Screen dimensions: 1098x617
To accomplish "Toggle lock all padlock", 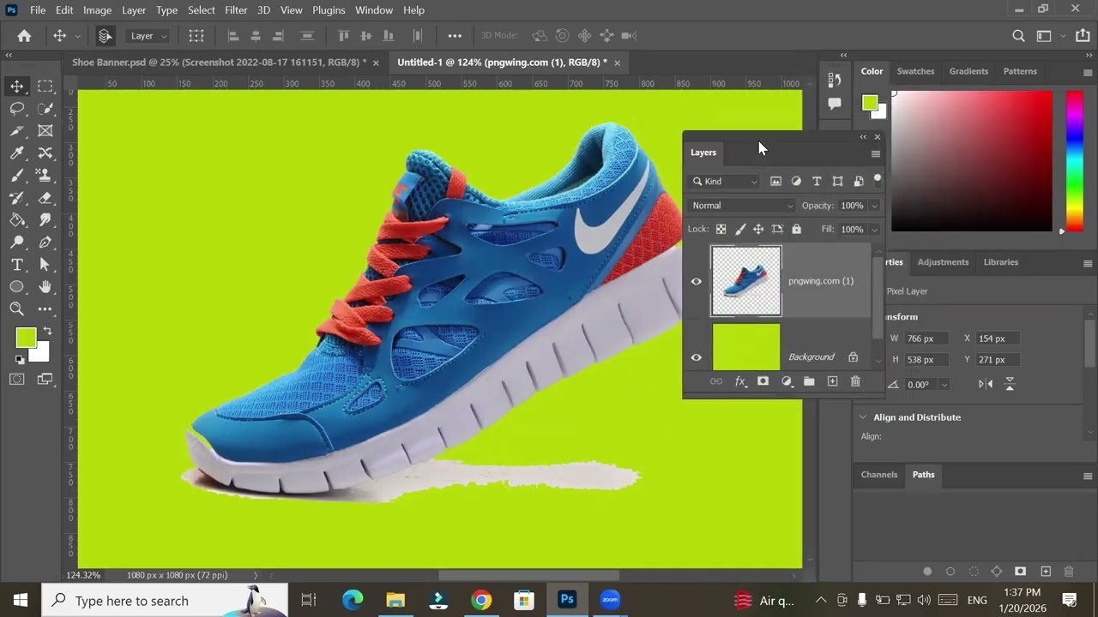I will [796, 229].
